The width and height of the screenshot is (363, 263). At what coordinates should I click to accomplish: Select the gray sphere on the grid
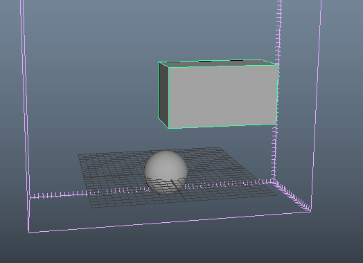click(166, 172)
